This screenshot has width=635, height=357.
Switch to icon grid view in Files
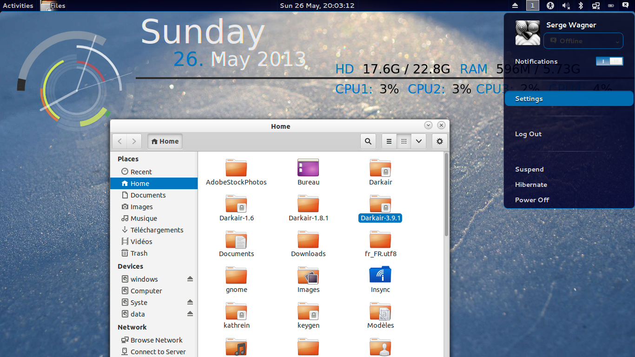tap(404, 141)
